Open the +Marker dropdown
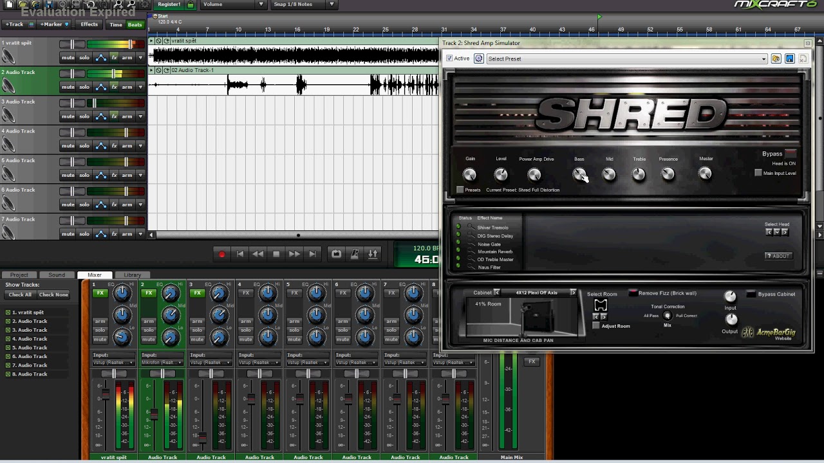This screenshot has height=463, width=824. (54, 24)
